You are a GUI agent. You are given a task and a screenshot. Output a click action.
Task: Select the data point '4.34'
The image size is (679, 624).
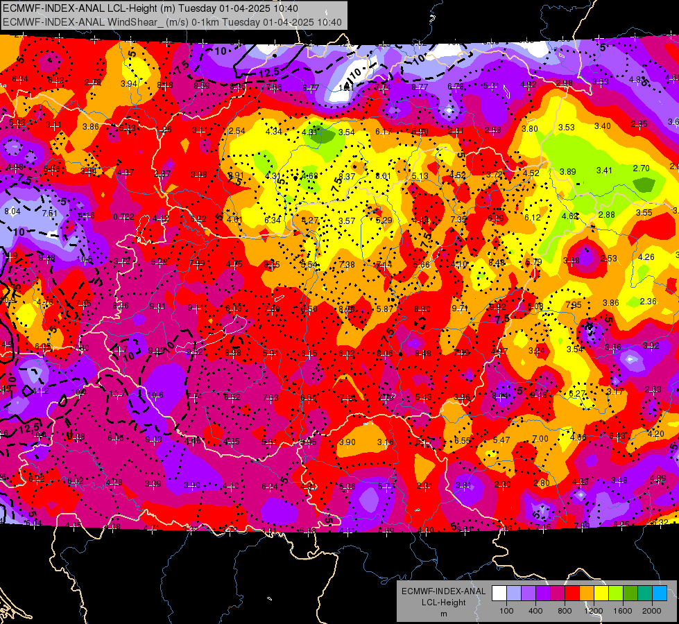click(x=274, y=131)
